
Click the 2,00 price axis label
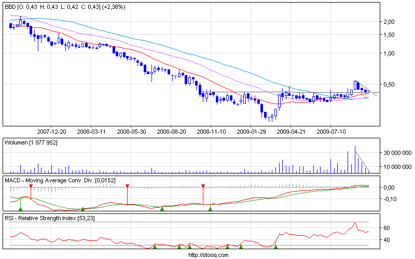pyautogui.click(x=389, y=22)
